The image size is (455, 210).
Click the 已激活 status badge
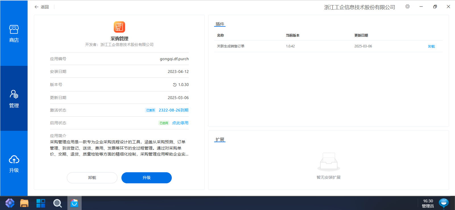click(150, 110)
